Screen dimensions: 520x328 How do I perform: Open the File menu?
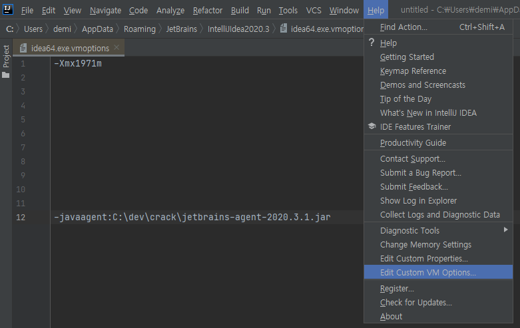(27, 11)
